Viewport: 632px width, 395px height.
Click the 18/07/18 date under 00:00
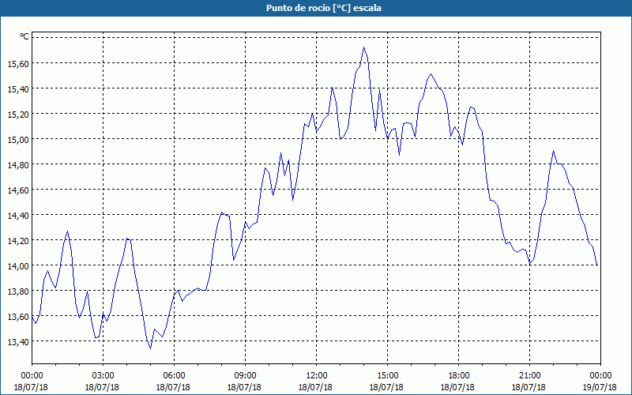32,387
